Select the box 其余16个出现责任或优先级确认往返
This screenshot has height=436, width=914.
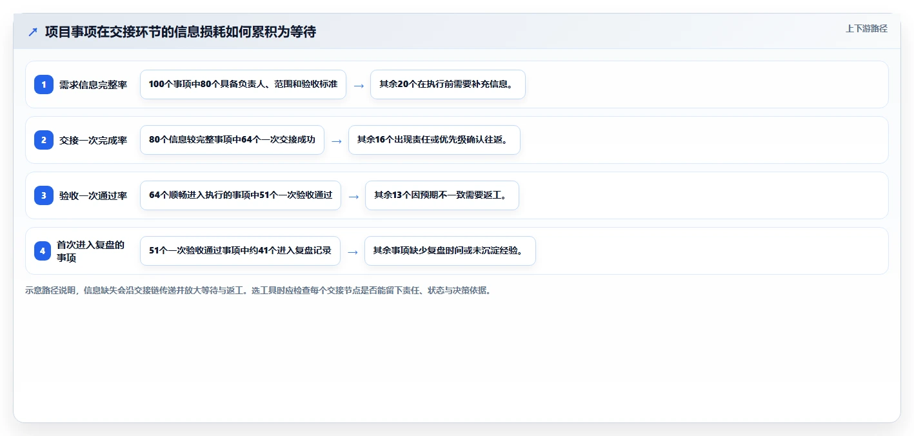[434, 140]
